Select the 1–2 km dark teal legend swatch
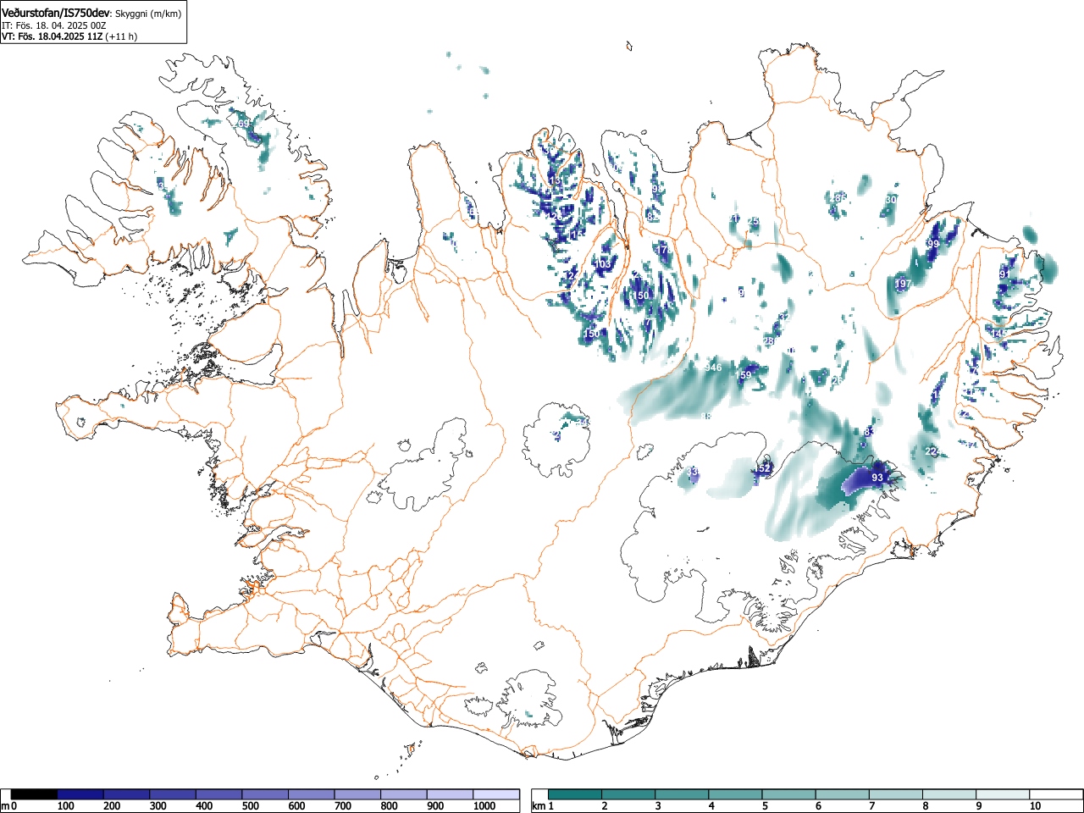1084x813 pixels. click(575, 794)
